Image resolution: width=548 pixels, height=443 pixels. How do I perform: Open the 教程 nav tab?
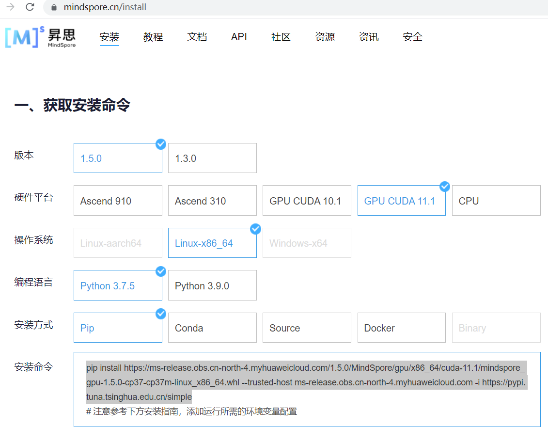click(153, 37)
